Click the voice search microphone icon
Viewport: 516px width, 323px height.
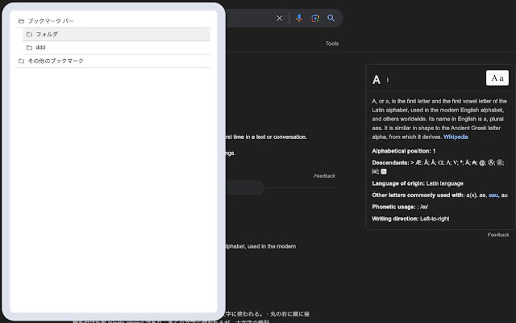point(299,18)
